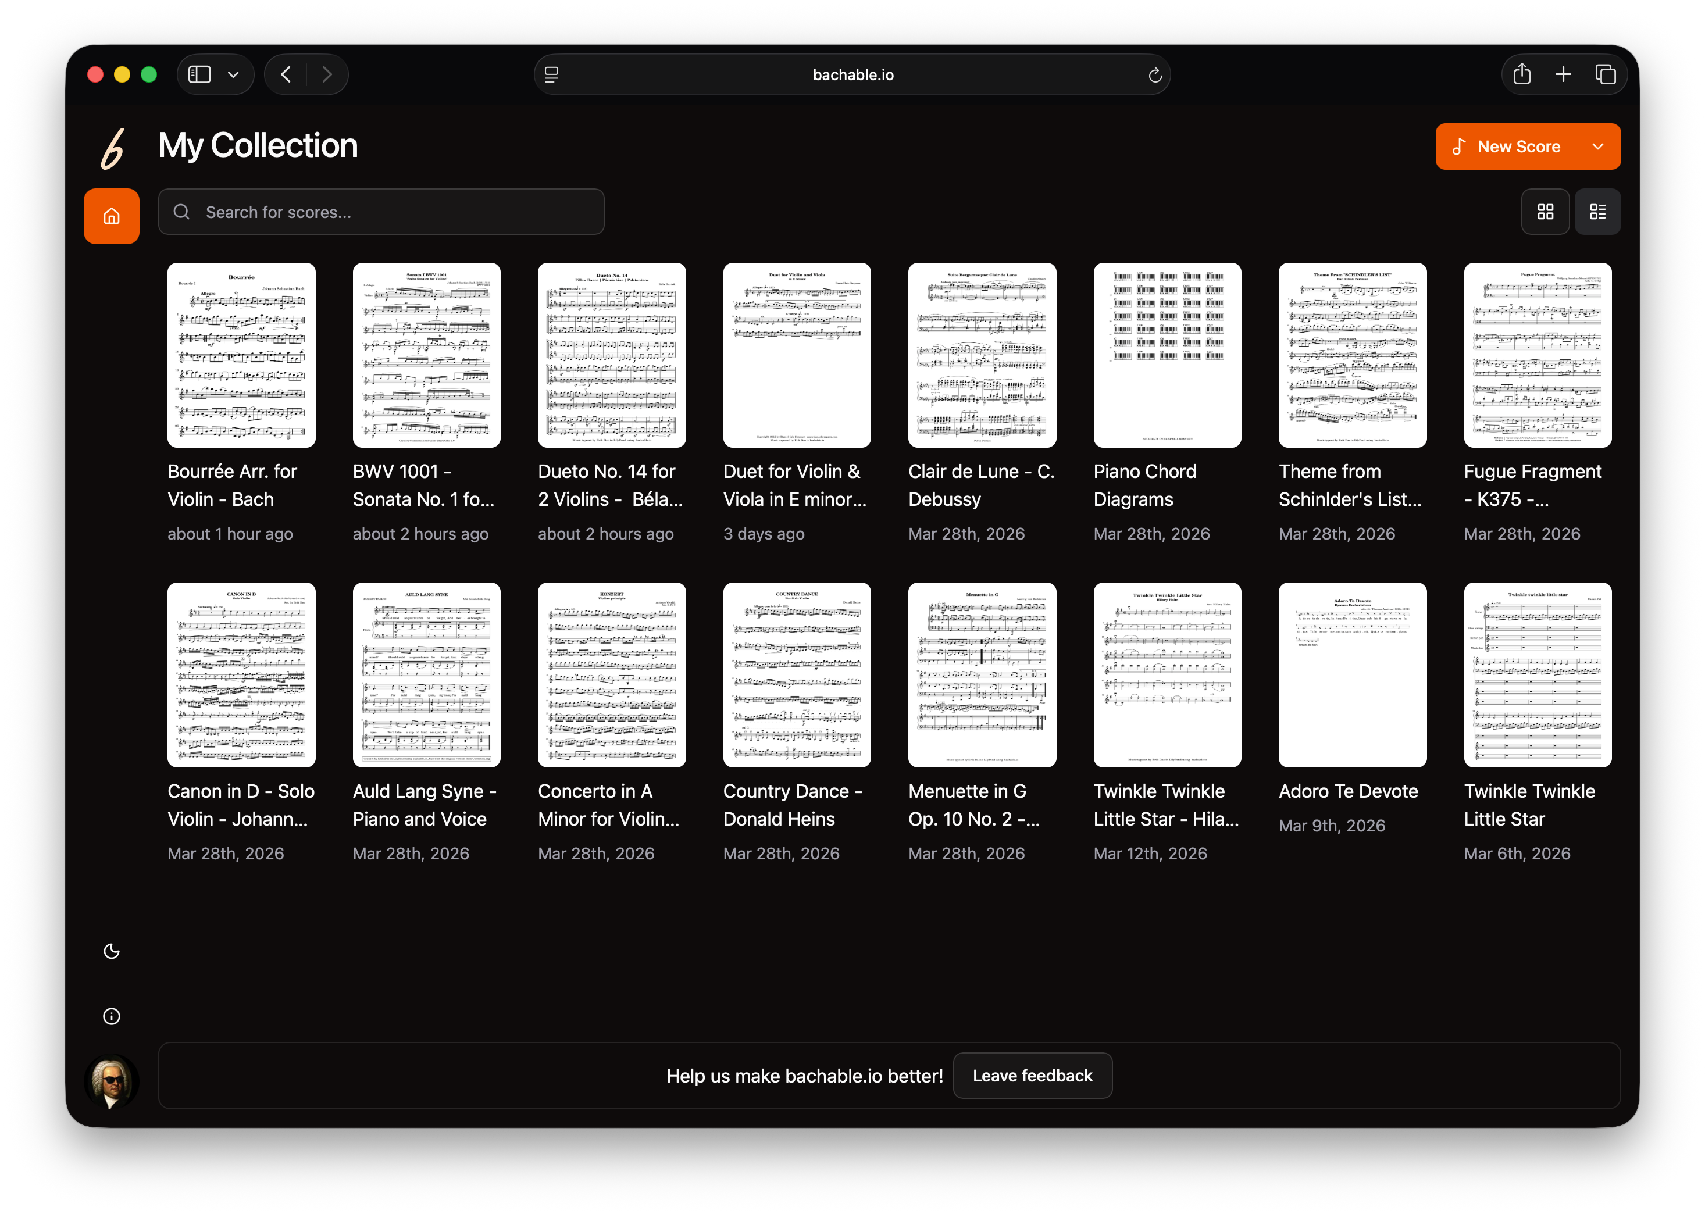Image resolution: width=1705 pixels, height=1214 pixels.
Task: Open a new browser tab with plus icon
Action: click(x=1563, y=74)
